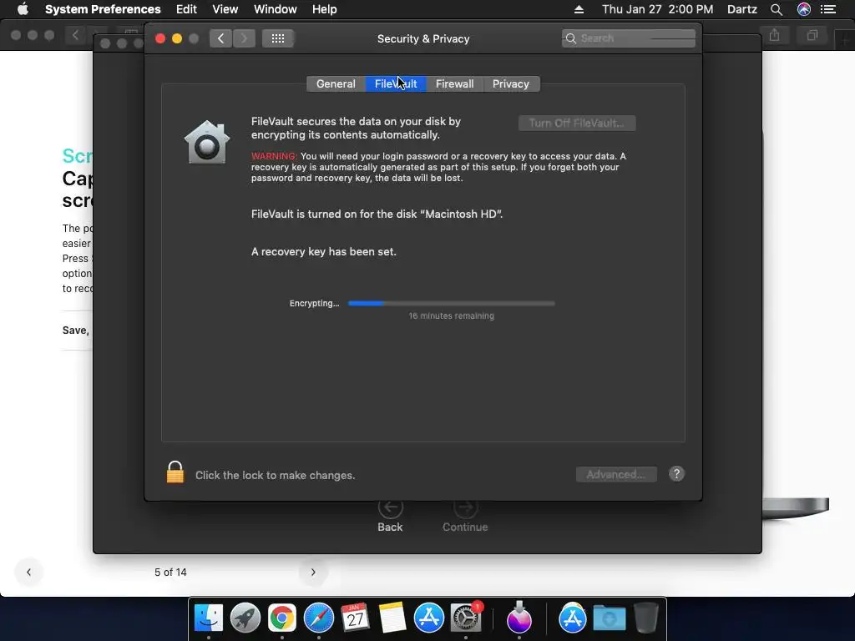Open the Downloads folder in Dock
This screenshot has height=641, width=855.
(609, 618)
